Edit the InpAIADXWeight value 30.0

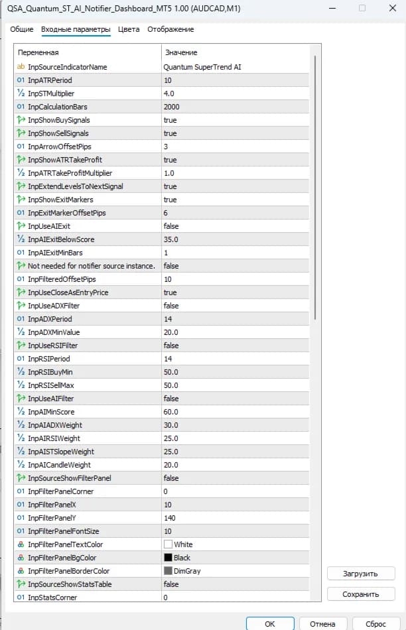[235, 424]
